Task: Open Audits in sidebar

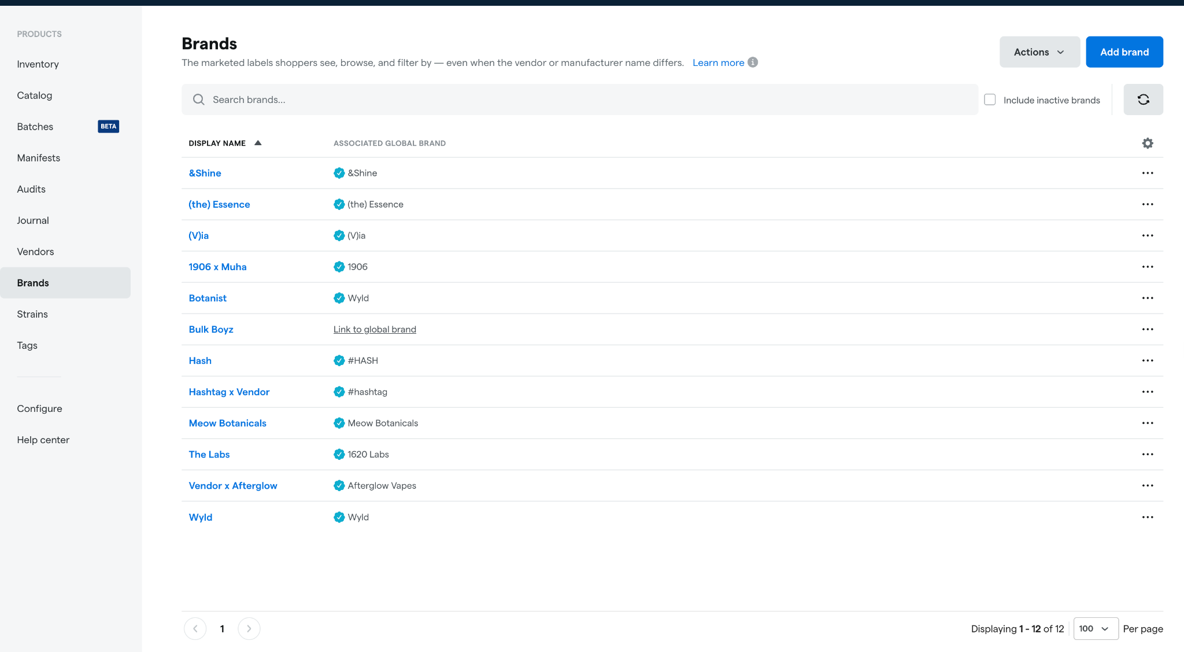Action: 31,189
